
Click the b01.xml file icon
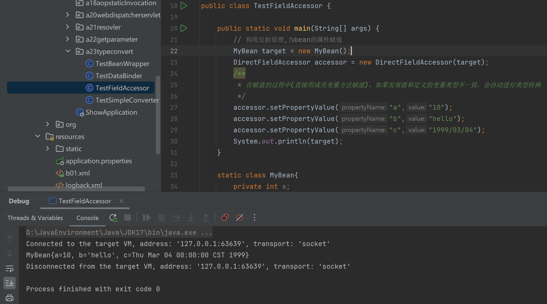[x=60, y=173]
